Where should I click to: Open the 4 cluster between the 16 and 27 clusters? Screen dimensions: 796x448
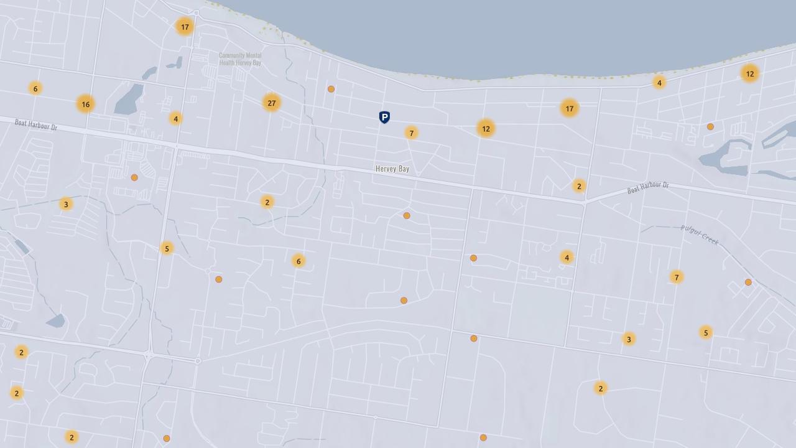[x=176, y=118]
